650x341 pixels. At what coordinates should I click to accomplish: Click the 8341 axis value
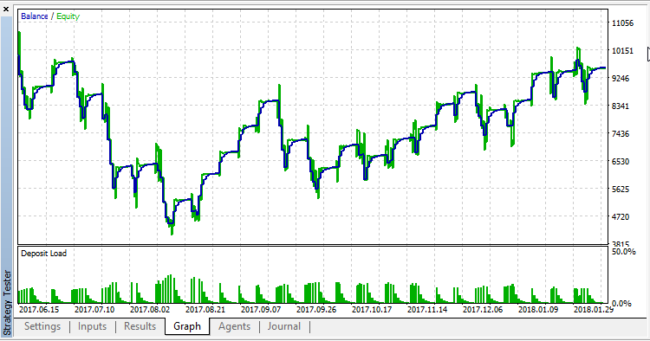click(x=621, y=106)
